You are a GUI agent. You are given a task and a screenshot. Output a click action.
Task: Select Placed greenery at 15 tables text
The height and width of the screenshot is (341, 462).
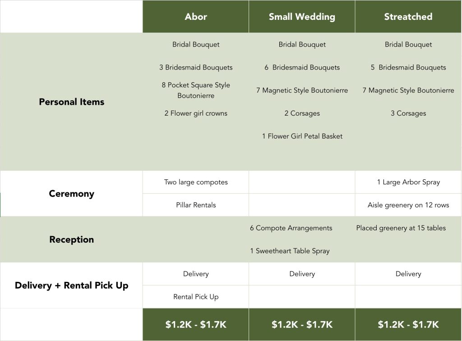pyautogui.click(x=401, y=228)
